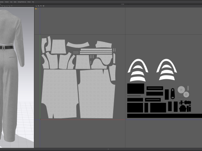The width and height of the screenshot is (202, 151).
Task: Select the trapezoid bodice pattern at top
Action: [58, 47]
